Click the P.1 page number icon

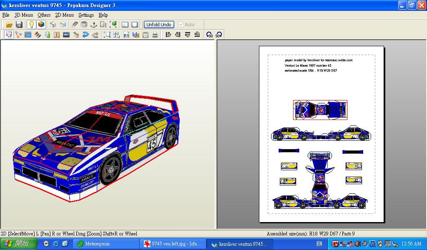pos(126,35)
